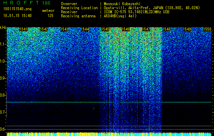Click the 1543 time marker
The width and height of the screenshot is (214, 136).
click(64, 29)
